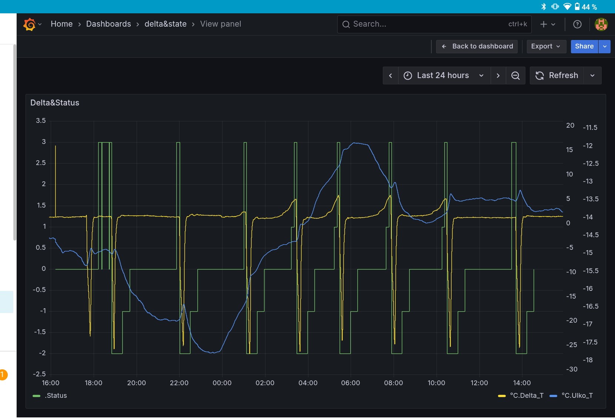
Task: Open the help question mark icon
Action: click(x=577, y=24)
